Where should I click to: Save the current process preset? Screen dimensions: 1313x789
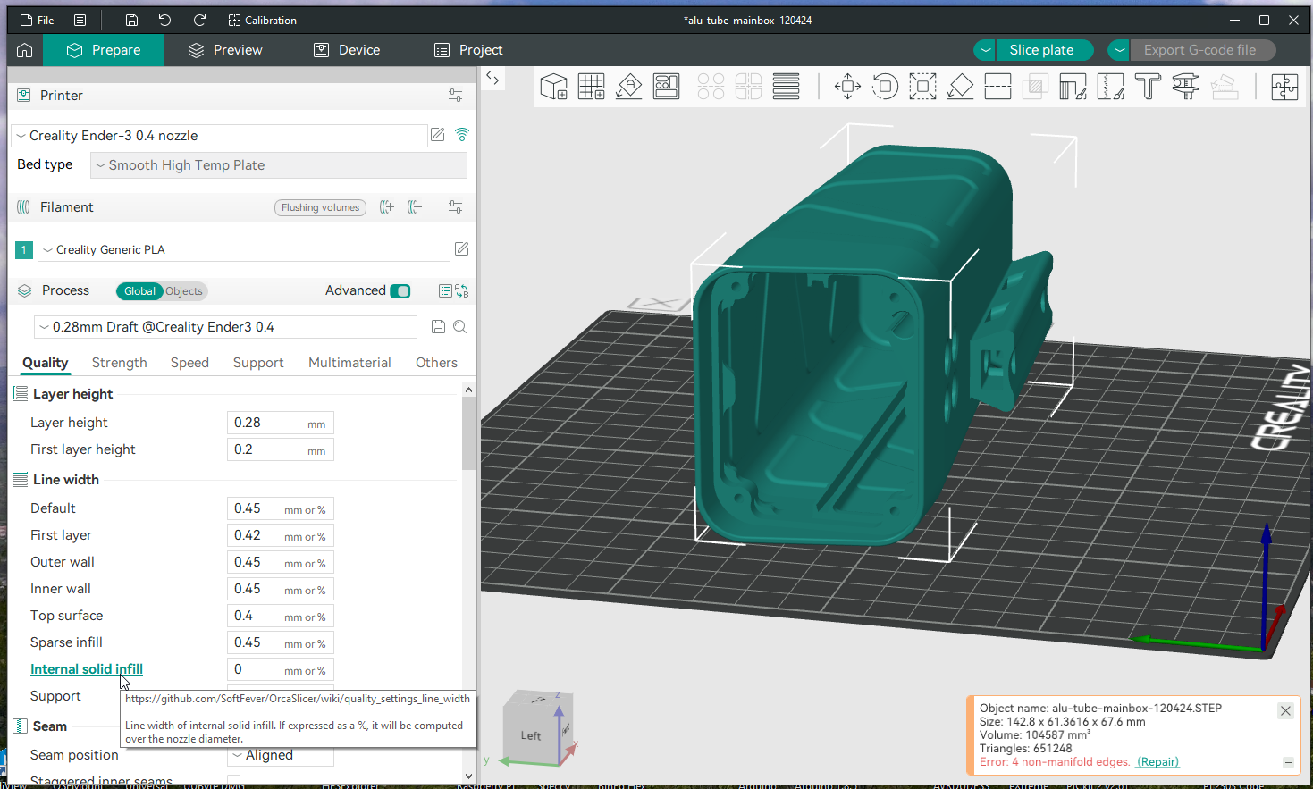click(438, 327)
